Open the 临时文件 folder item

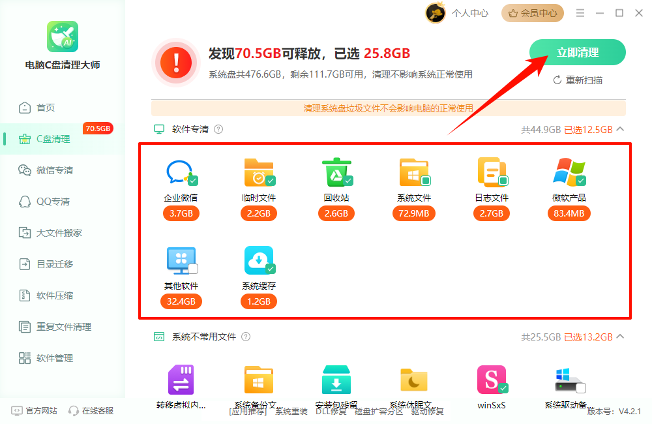click(x=259, y=172)
